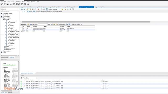168x94 pixels.
Task: Click the create new table icon
Action: click(14, 4)
